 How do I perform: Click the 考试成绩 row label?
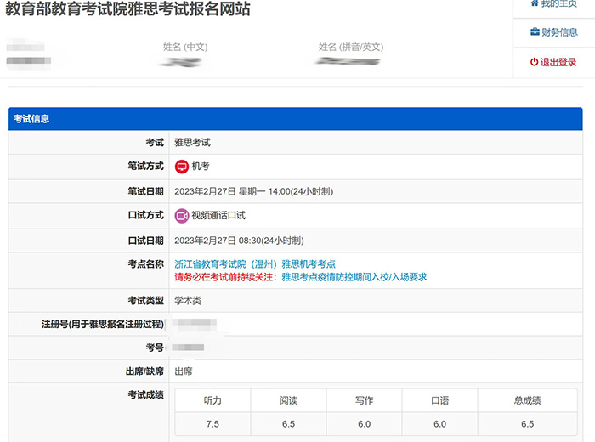[145, 395]
